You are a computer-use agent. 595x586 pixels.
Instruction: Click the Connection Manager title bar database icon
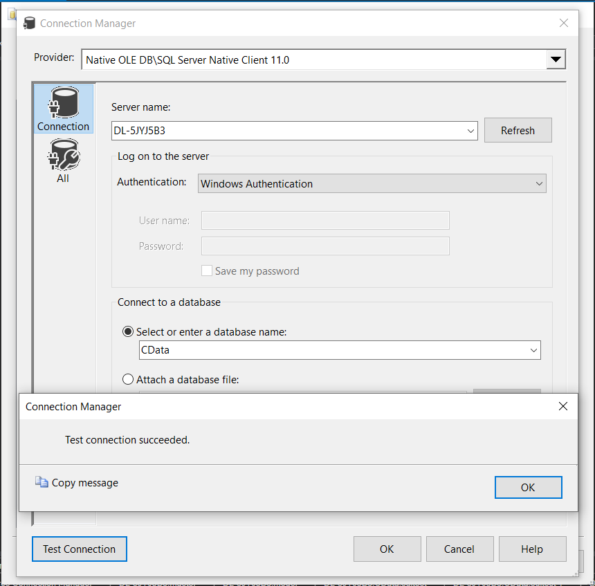(29, 24)
